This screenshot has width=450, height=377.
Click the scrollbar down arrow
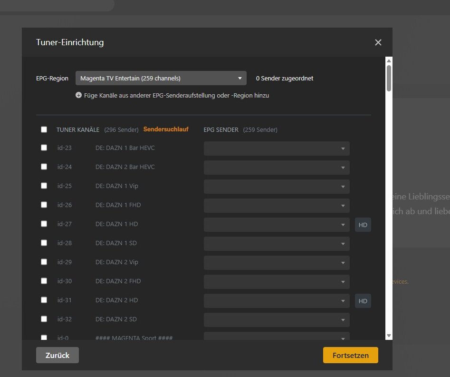click(x=389, y=336)
